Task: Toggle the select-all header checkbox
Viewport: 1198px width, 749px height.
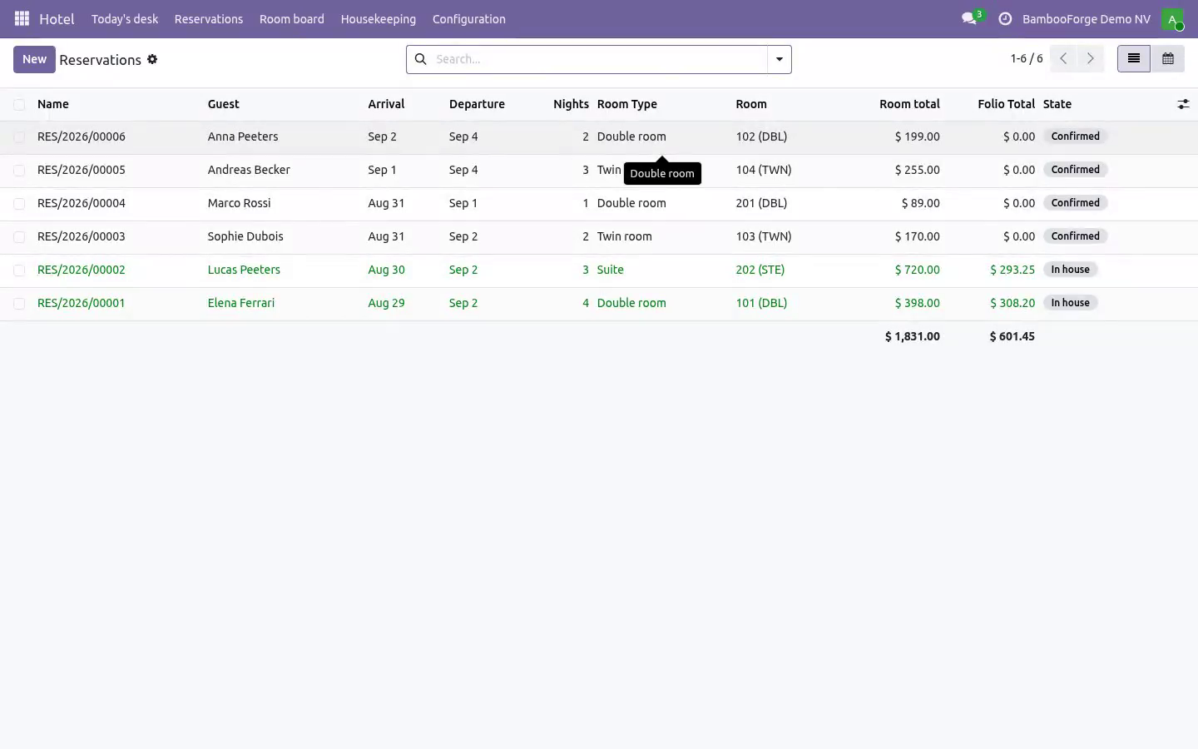Action: click(19, 104)
